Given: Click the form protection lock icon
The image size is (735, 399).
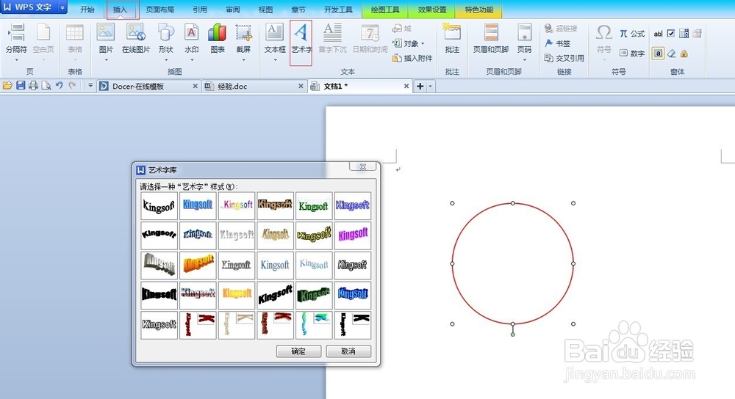Looking at the screenshot, I should pos(684,54).
